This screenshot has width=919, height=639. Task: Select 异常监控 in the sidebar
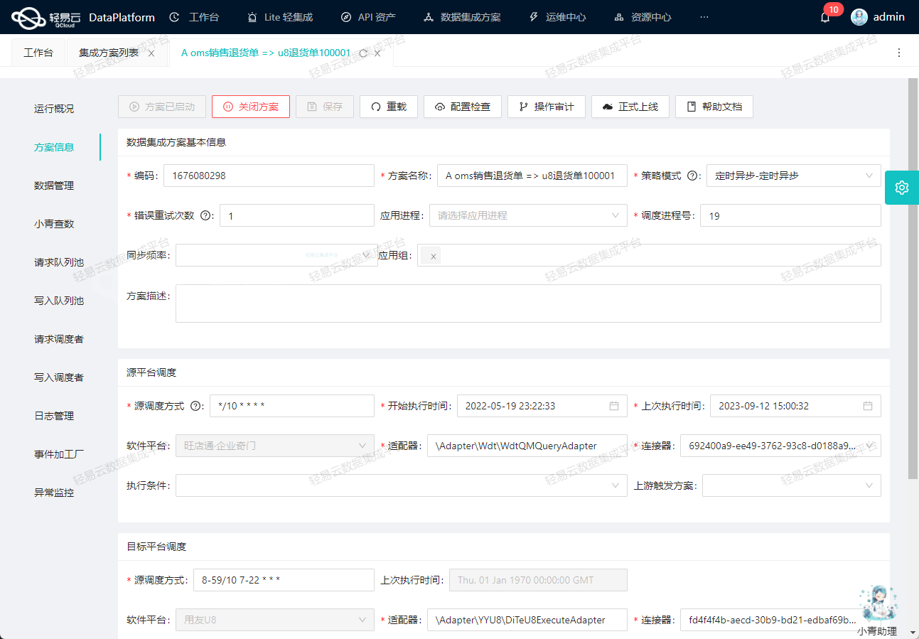point(54,493)
